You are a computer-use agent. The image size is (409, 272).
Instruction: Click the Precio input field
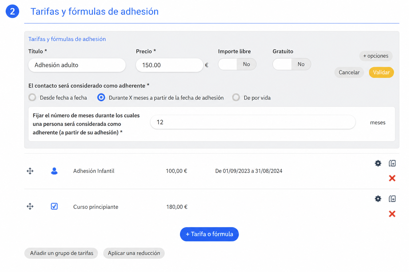(169, 65)
